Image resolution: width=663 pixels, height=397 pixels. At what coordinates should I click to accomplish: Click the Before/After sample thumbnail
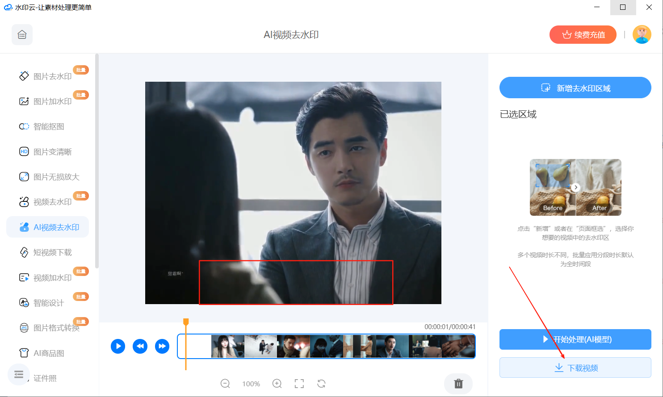coord(575,188)
